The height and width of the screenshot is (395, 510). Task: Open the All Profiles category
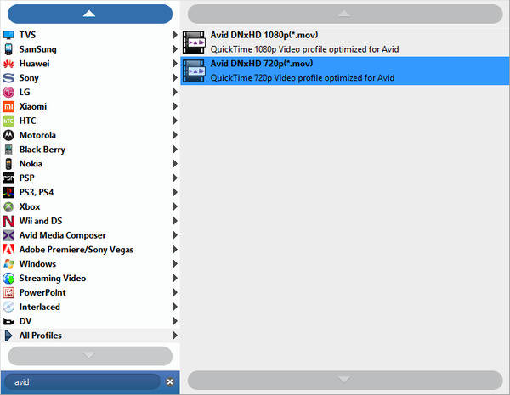point(90,336)
